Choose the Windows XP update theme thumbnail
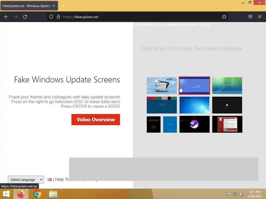266x199 pixels. coord(194,86)
